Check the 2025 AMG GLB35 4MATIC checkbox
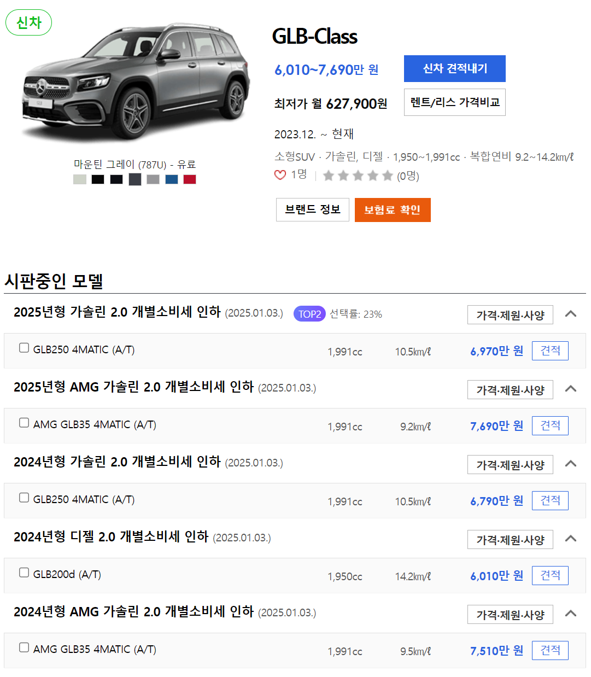The image size is (591, 677). click(24, 423)
